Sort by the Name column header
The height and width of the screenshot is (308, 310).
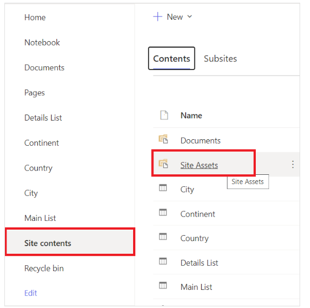(x=191, y=116)
